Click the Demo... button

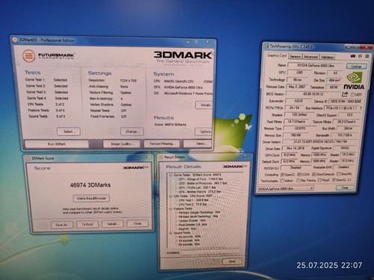click(x=198, y=143)
